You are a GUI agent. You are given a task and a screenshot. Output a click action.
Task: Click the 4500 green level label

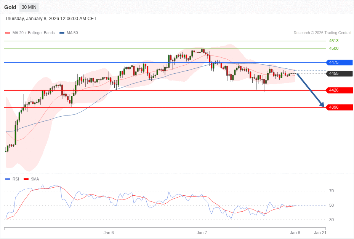pos(333,48)
